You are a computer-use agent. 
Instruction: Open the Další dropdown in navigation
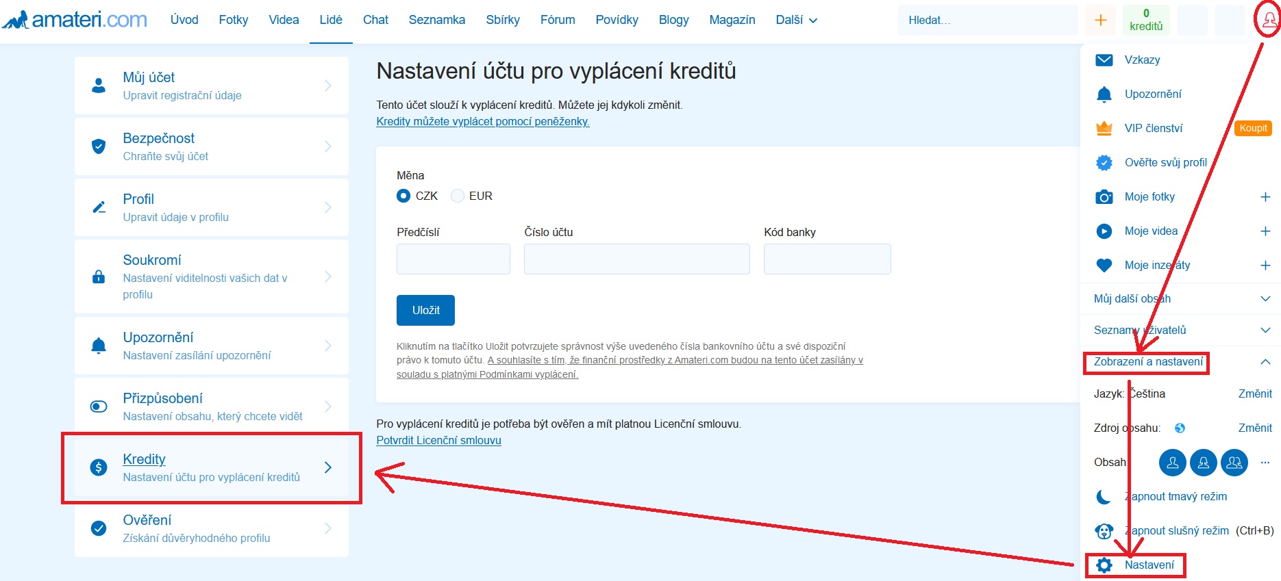[796, 21]
